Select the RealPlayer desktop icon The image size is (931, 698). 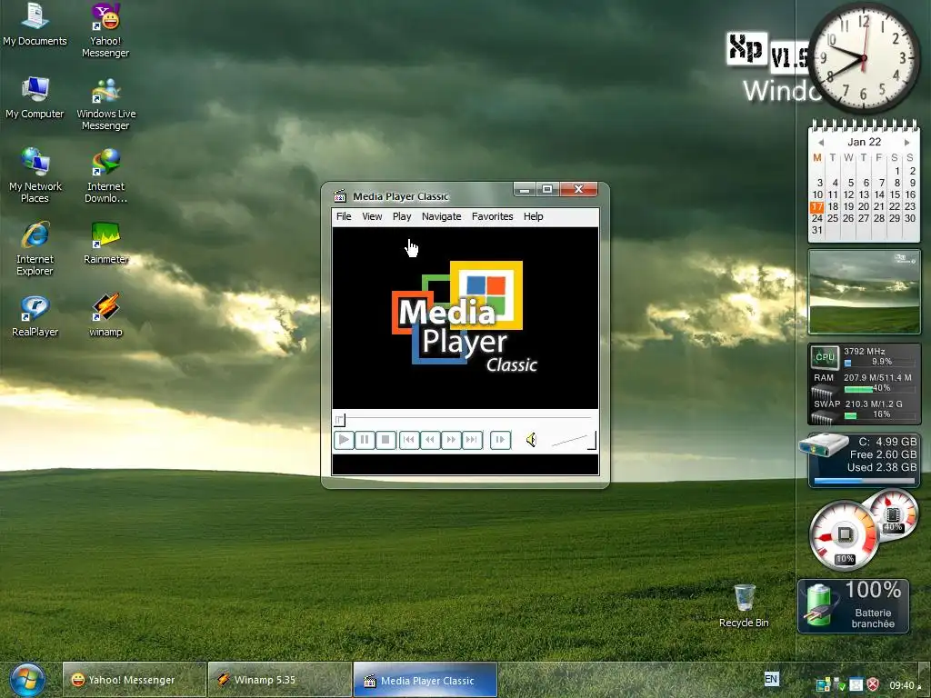pos(35,315)
